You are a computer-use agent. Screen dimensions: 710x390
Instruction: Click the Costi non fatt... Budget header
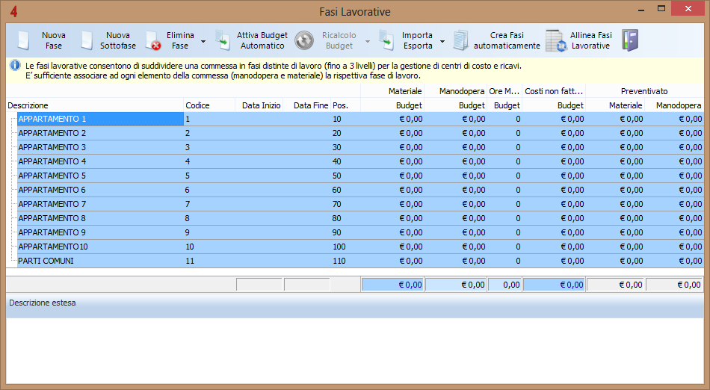click(555, 105)
